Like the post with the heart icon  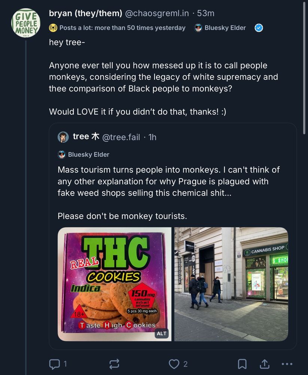click(x=174, y=364)
